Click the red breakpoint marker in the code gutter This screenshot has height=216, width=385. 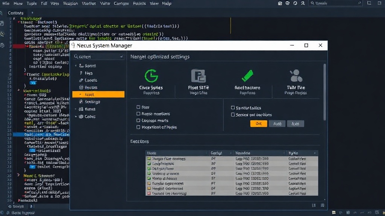[20, 46]
